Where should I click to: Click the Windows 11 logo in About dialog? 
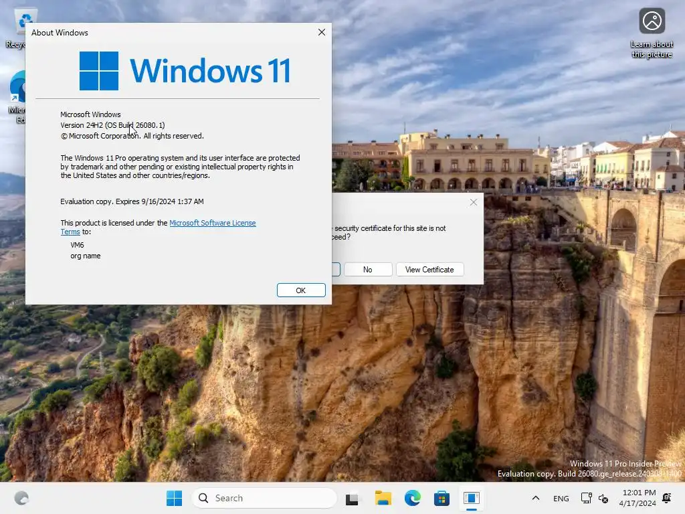pyautogui.click(x=185, y=71)
